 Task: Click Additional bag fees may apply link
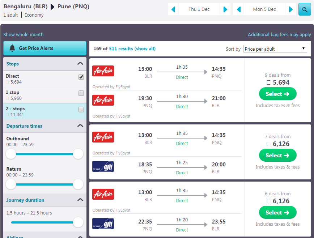(x=279, y=35)
